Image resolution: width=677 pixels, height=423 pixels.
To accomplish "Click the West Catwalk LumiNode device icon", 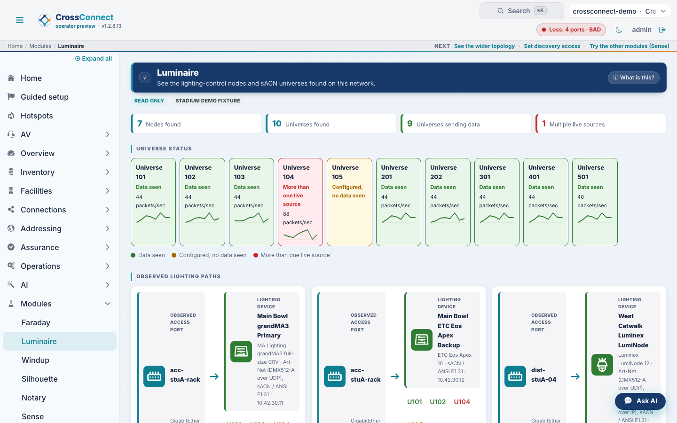I will click(602, 365).
